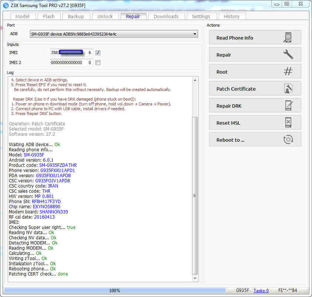The width and height of the screenshot is (312, 297).
Task: Switch to the Flash tab
Action: click(x=49, y=16)
